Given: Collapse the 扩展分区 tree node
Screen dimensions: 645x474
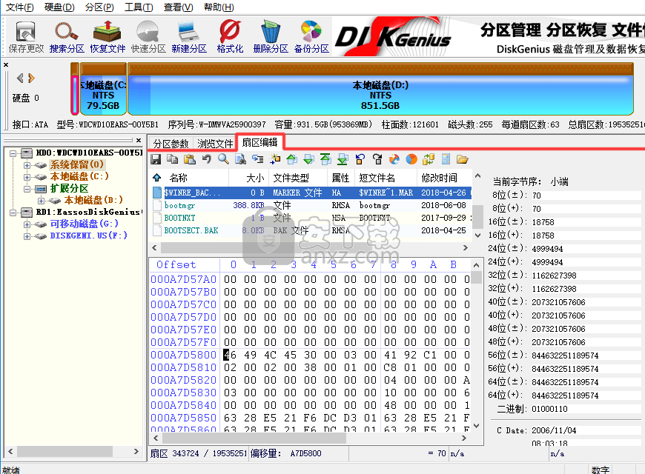Looking at the screenshot, I should click(27, 189).
